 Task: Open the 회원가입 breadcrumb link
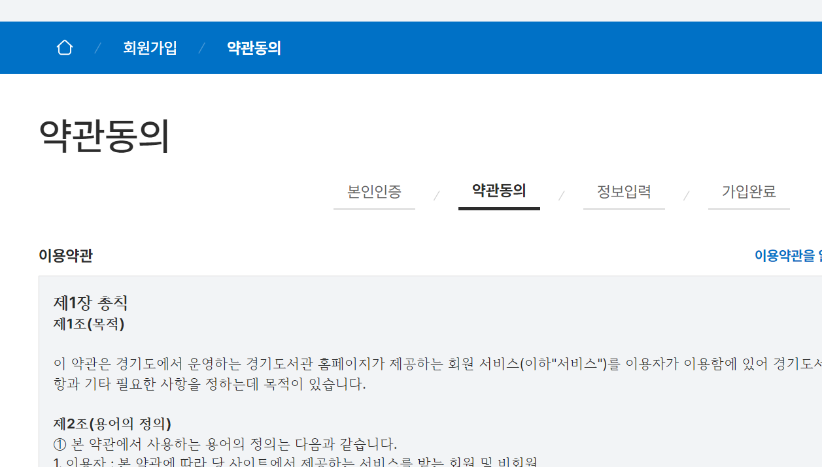click(x=150, y=48)
